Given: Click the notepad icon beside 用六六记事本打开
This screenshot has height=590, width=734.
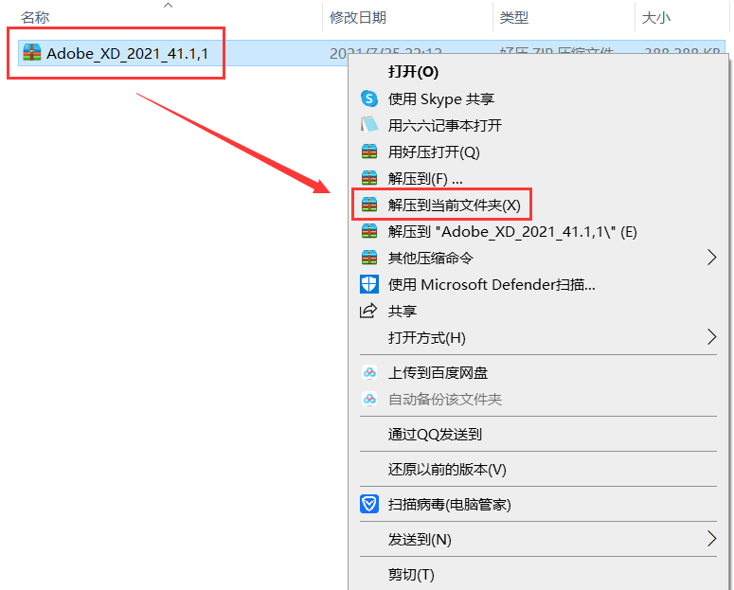Looking at the screenshot, I should (x=369, y=125).
